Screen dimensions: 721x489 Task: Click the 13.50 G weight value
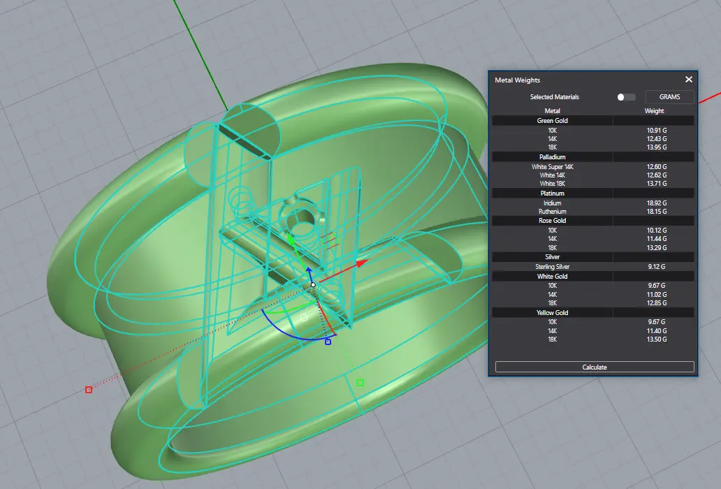point(657,340)
